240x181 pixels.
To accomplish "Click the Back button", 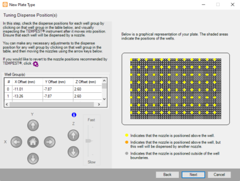I will 167,175.
